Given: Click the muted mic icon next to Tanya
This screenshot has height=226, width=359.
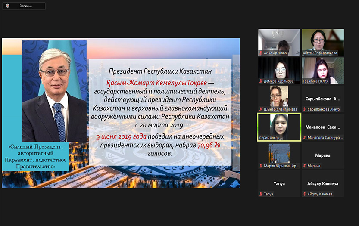Looking at the screenshot, I should [261, 194].
